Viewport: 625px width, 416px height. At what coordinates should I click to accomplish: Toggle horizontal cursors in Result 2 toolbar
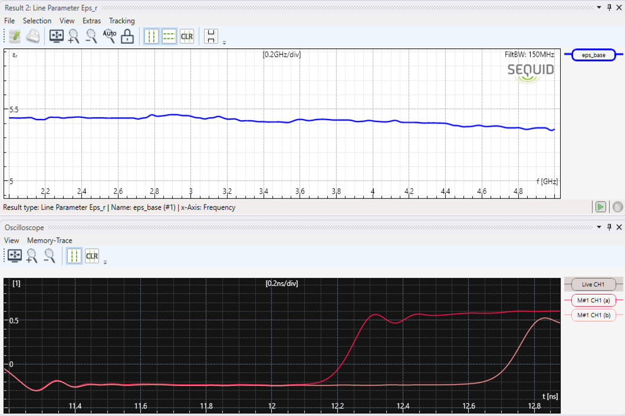point(169,37)
